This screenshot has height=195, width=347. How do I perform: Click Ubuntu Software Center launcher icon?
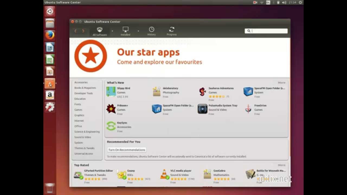50,83
